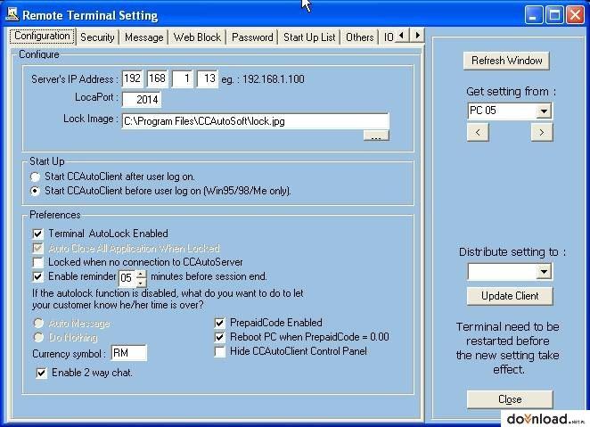Go to next PC with the > button

click(542, 133)
